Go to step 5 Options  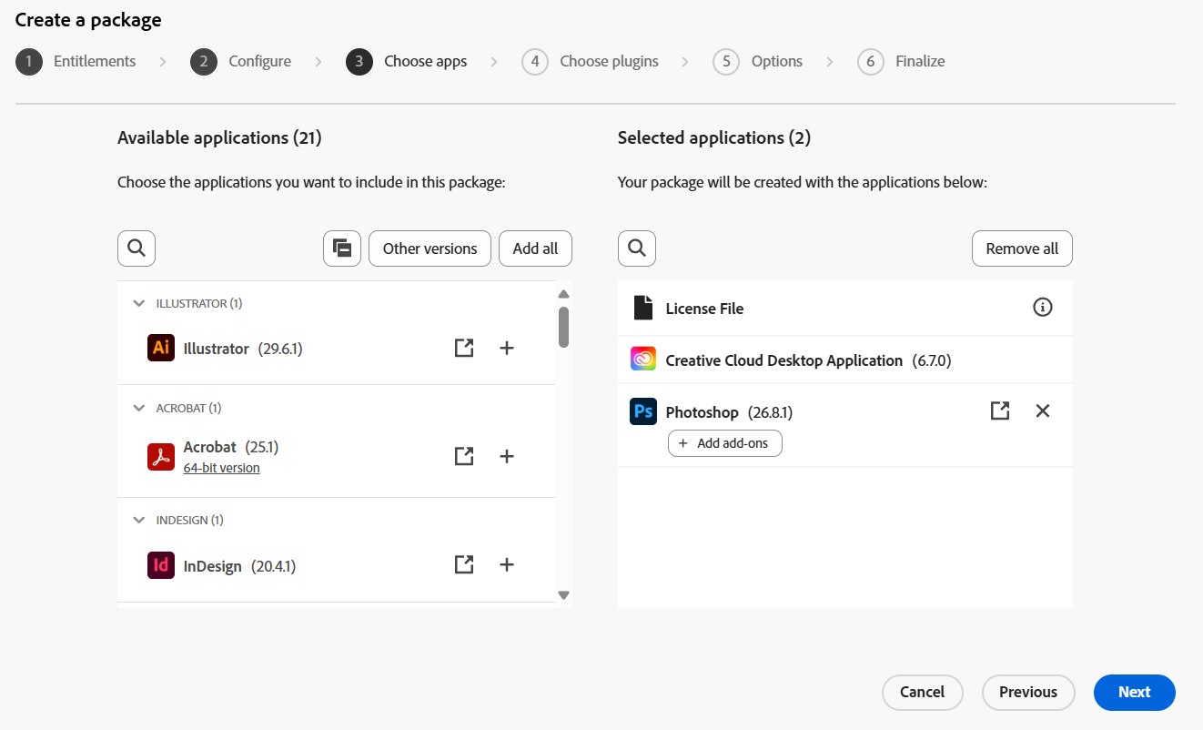(758, 62)
